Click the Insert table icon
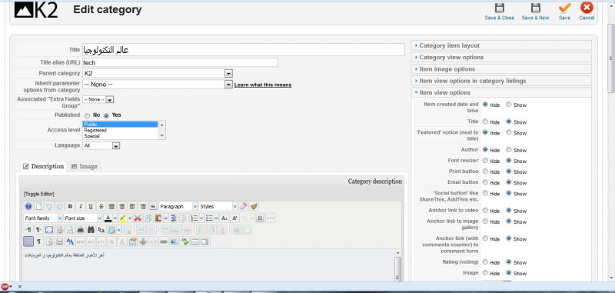Screen dimensions: 615x293 tap(111, 230)
